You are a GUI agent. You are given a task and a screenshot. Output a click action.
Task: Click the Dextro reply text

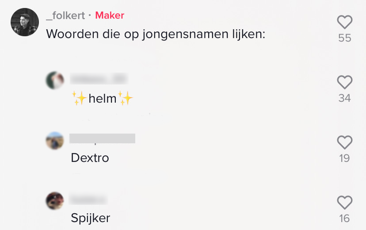coord(90,158)
